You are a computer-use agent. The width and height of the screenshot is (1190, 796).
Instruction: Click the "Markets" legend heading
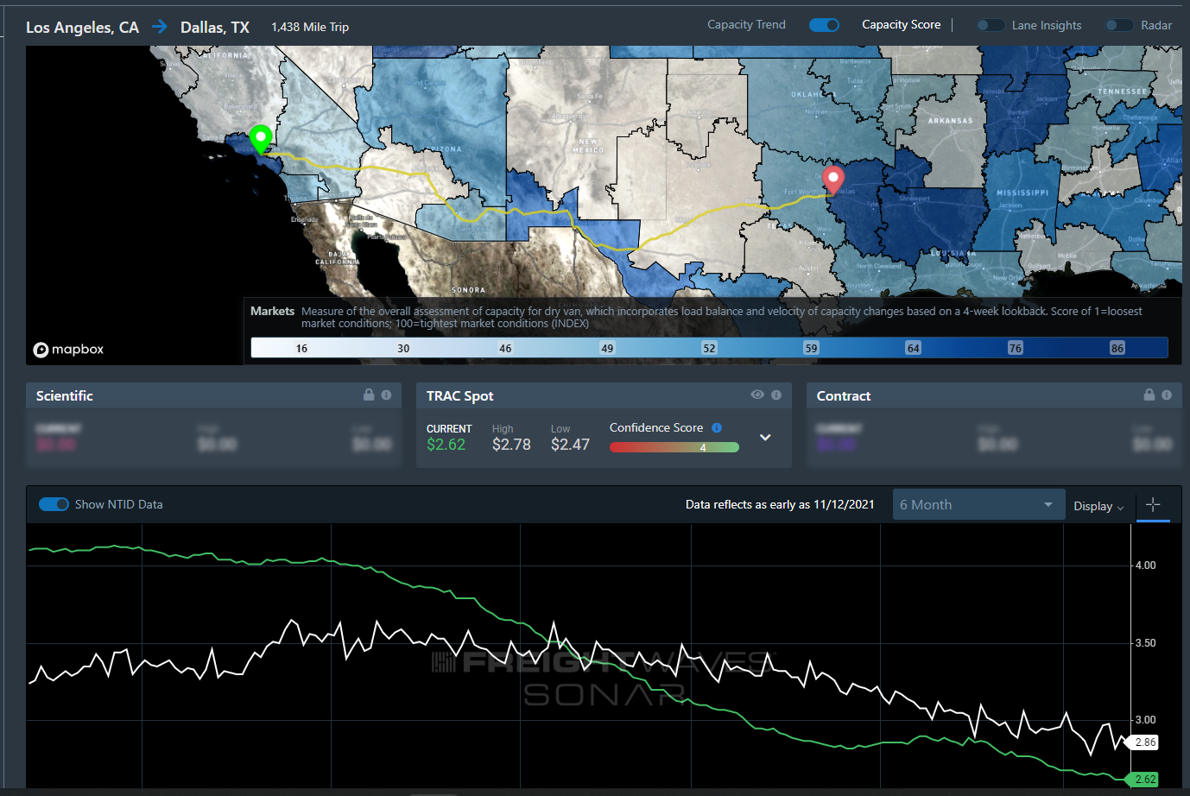tap(272, 312)
